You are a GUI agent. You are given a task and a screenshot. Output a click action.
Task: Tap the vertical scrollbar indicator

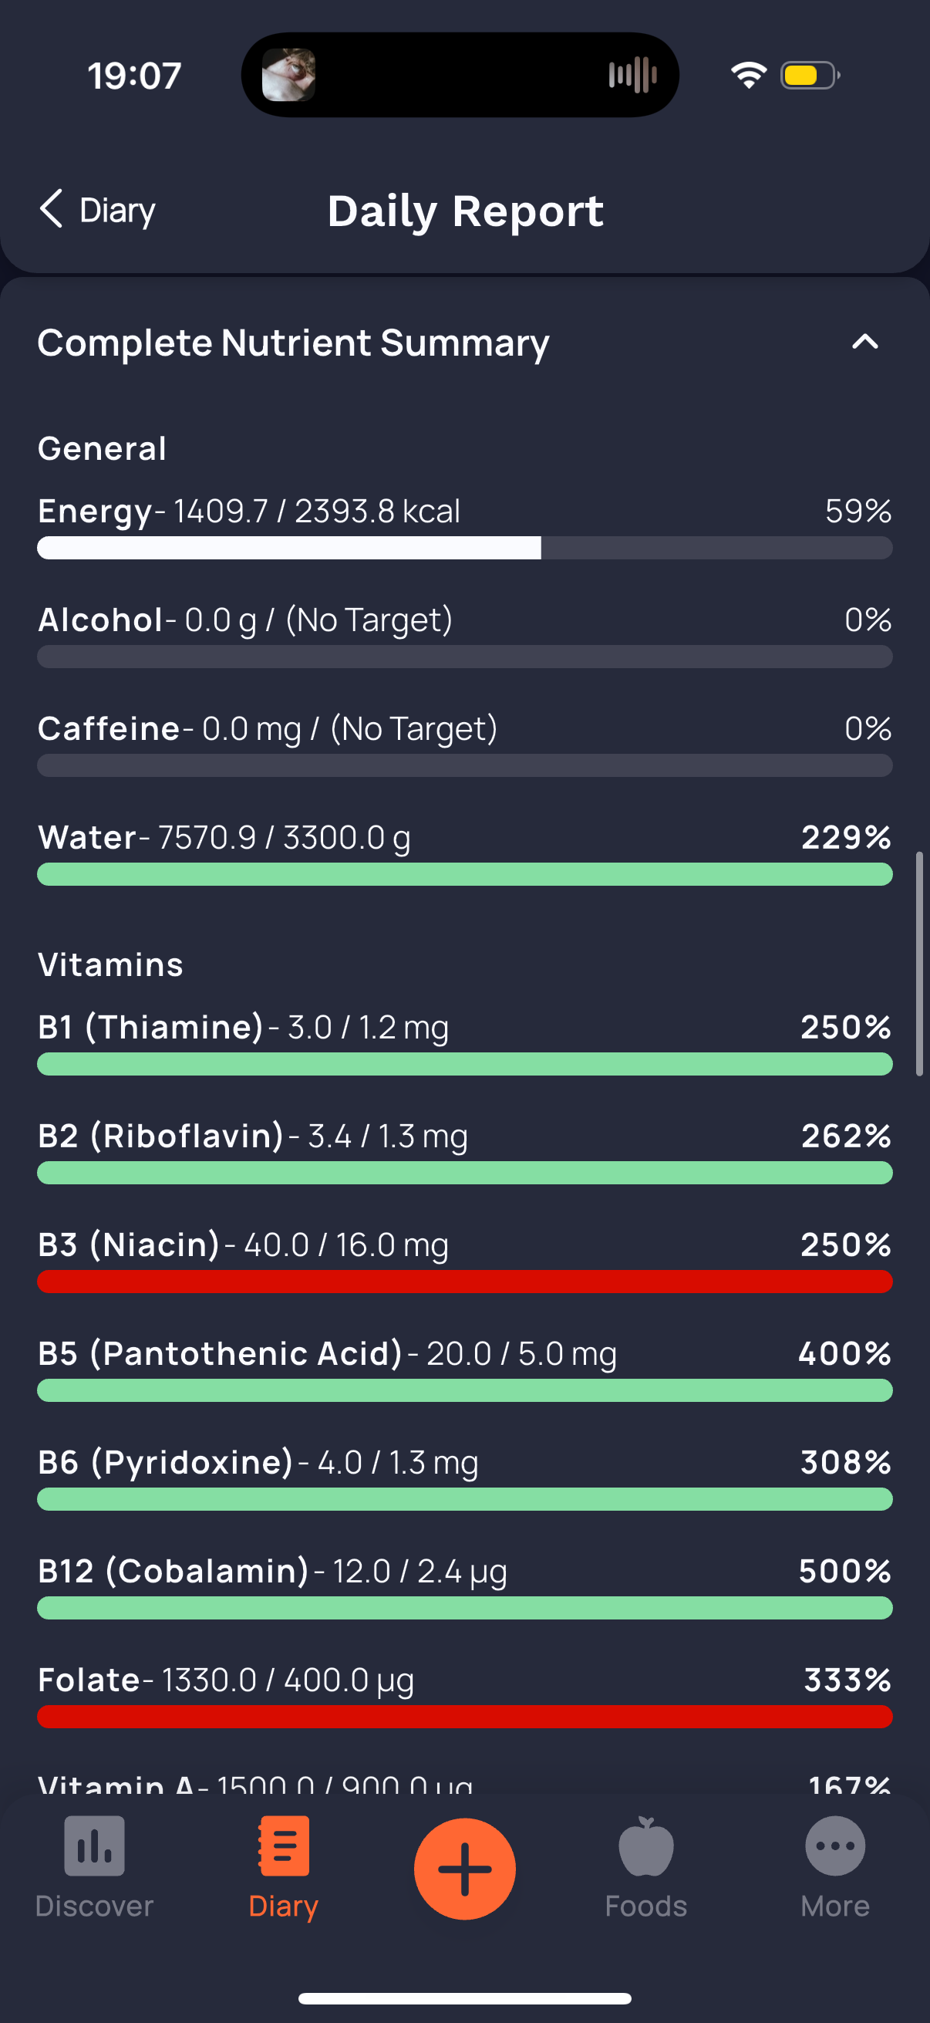click(919, 963)
